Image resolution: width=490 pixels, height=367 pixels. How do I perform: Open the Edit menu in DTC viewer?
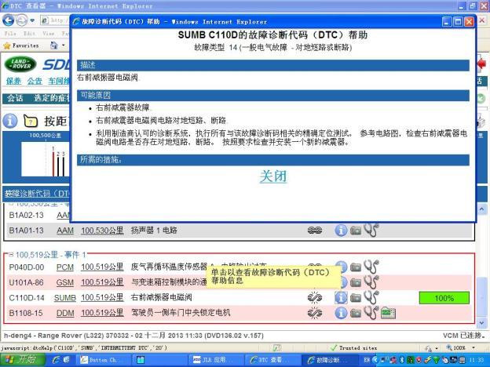29,33
